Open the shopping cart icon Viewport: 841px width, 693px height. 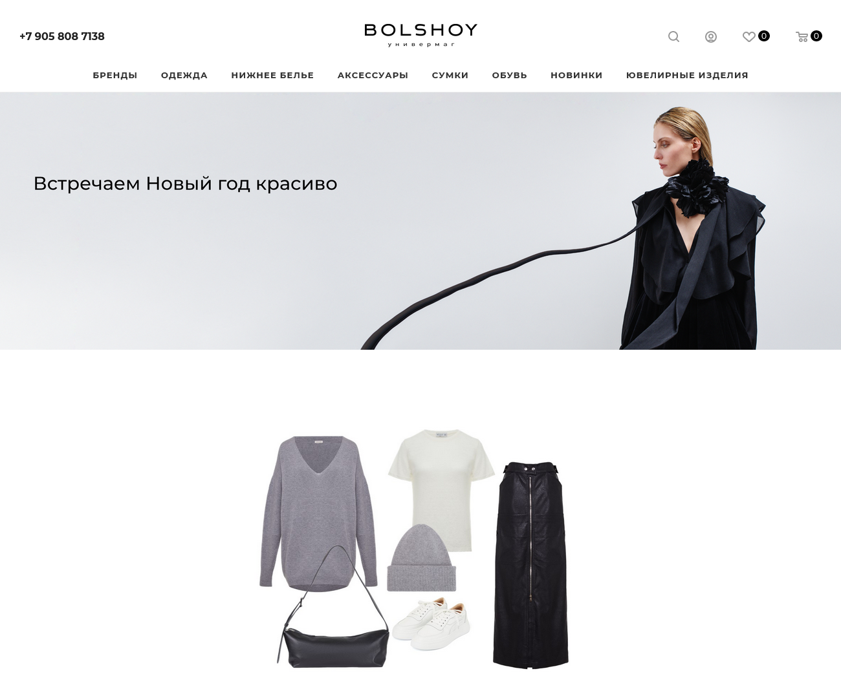tap(802, 37)
